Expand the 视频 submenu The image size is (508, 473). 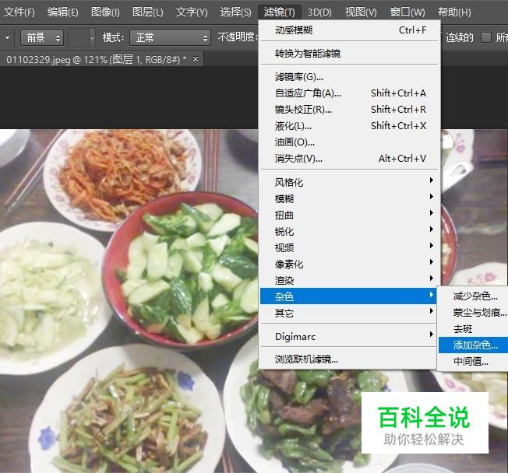(349, 248)
